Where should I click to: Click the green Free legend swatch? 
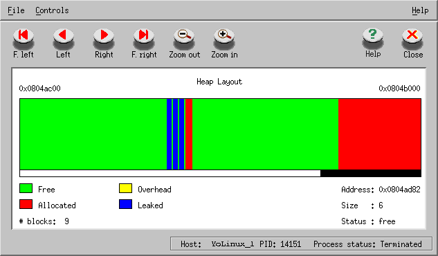26,188
